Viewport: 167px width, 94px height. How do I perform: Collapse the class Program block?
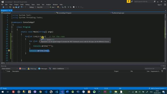tap(12, 27)
